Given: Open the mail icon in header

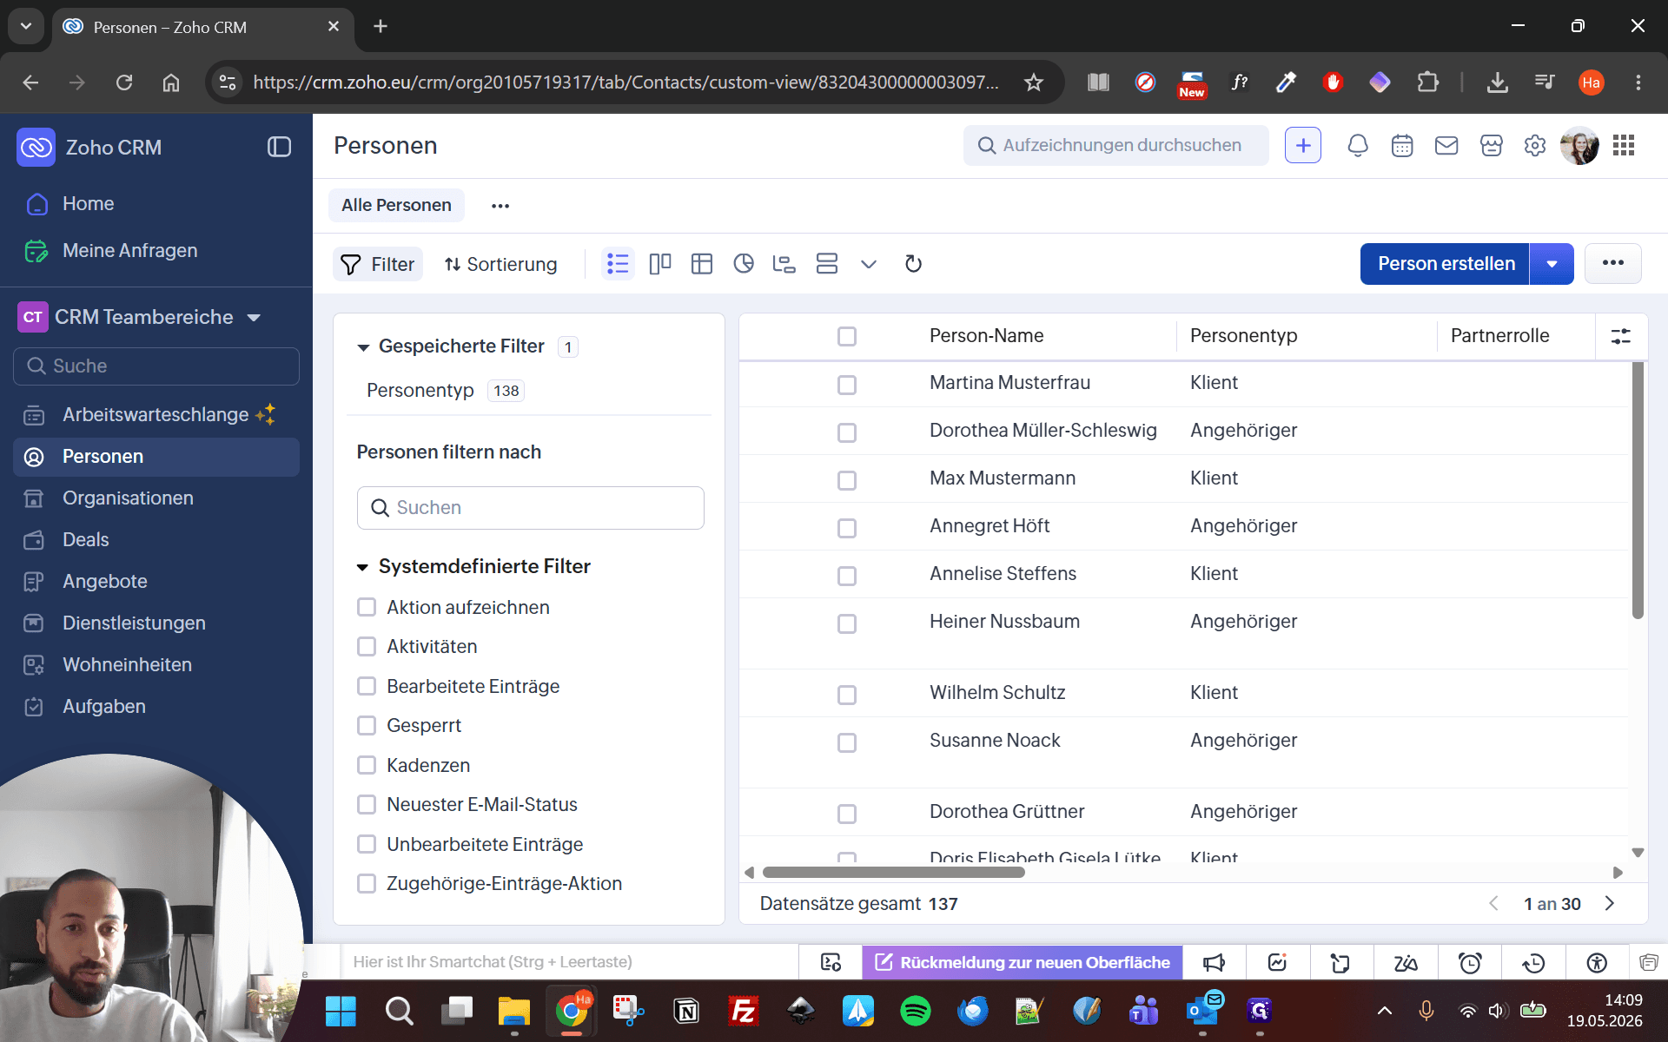Looking at the screenshot, I should point(1446,146).
